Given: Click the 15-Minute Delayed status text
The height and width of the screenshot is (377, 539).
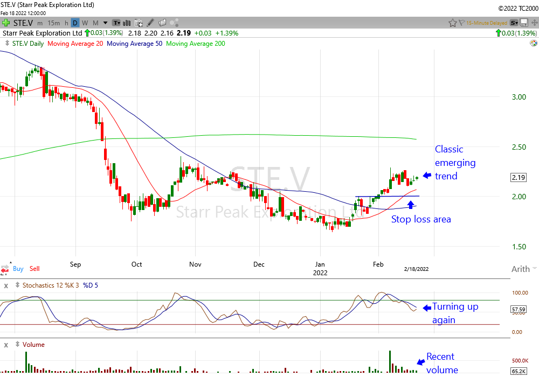Looking at the screenshot, I should 486,23.
